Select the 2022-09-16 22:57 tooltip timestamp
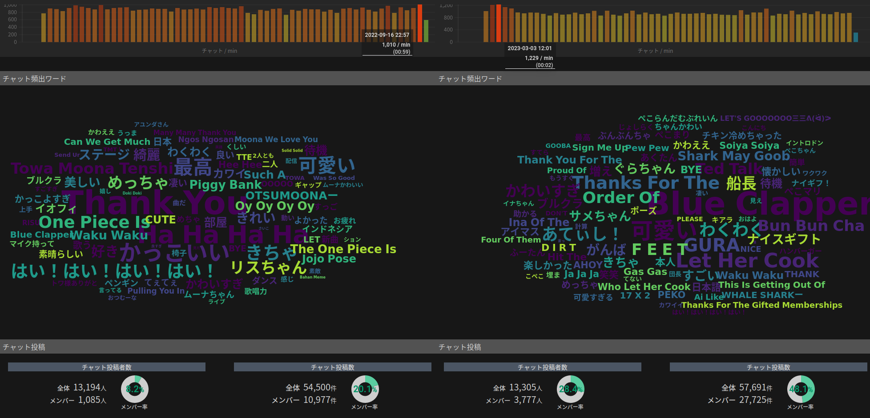The image size is (870, 418). (x=387, y=35)
